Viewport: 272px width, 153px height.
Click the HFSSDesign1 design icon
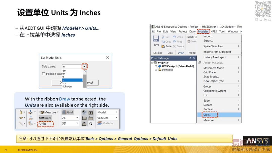pyautogui.click(x=160, y=66)
